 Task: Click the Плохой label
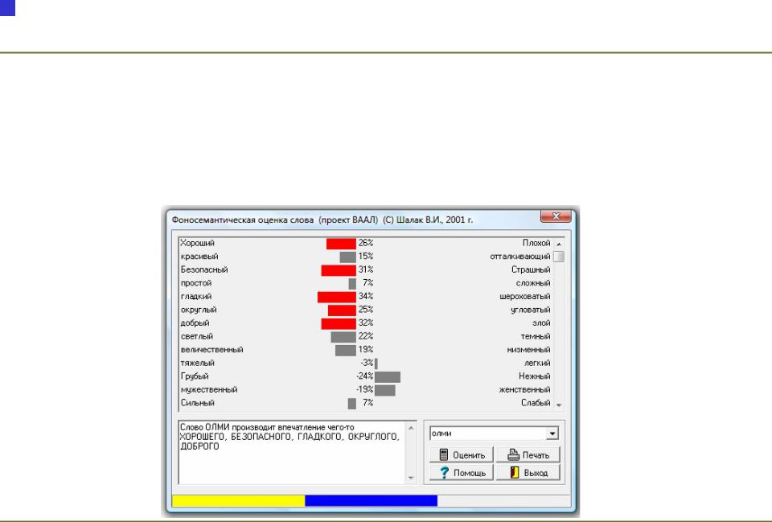536,243
